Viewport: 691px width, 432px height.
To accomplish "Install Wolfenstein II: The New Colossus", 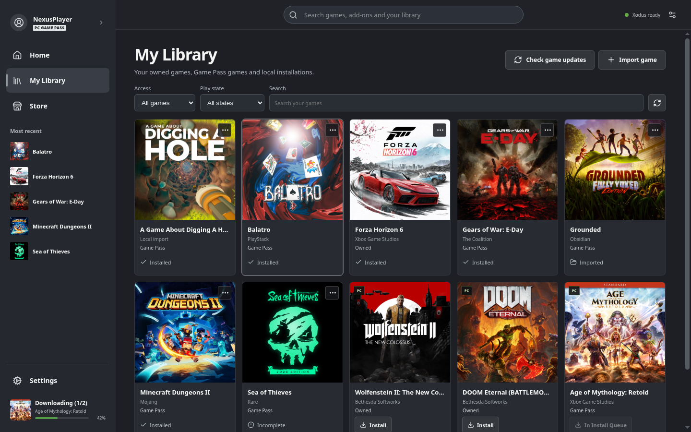I will click(x=373, y=425).
